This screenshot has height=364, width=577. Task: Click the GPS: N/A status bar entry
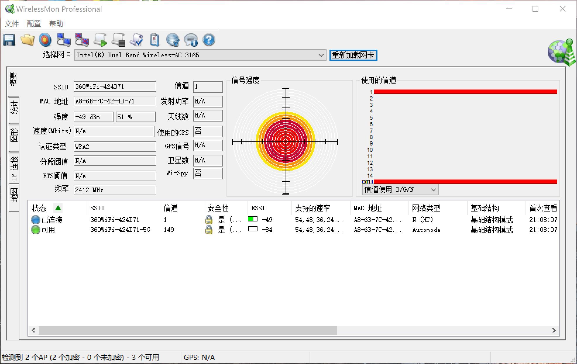pos(199,357)
